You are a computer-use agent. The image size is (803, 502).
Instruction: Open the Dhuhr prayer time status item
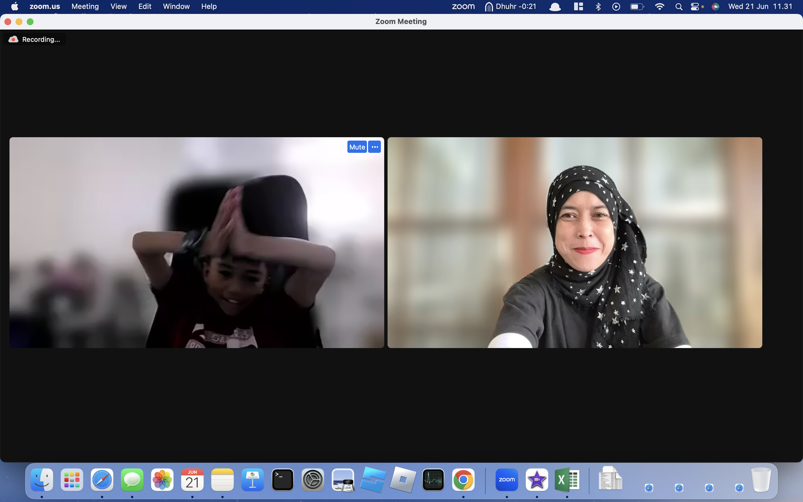[x=510, y=6]
